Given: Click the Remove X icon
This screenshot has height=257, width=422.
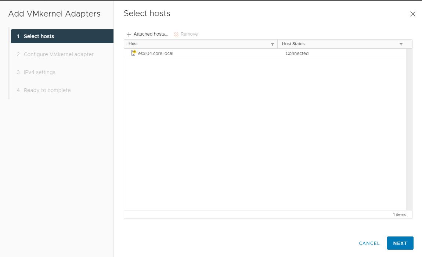Looking at the screenshot, I should tap(176, 34).
